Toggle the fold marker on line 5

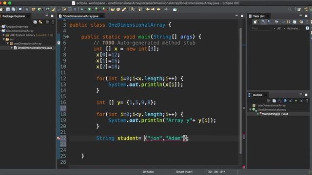pos(68,37)
